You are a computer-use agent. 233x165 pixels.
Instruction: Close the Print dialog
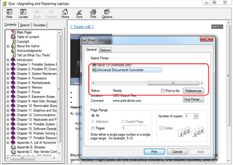point(207,39)
